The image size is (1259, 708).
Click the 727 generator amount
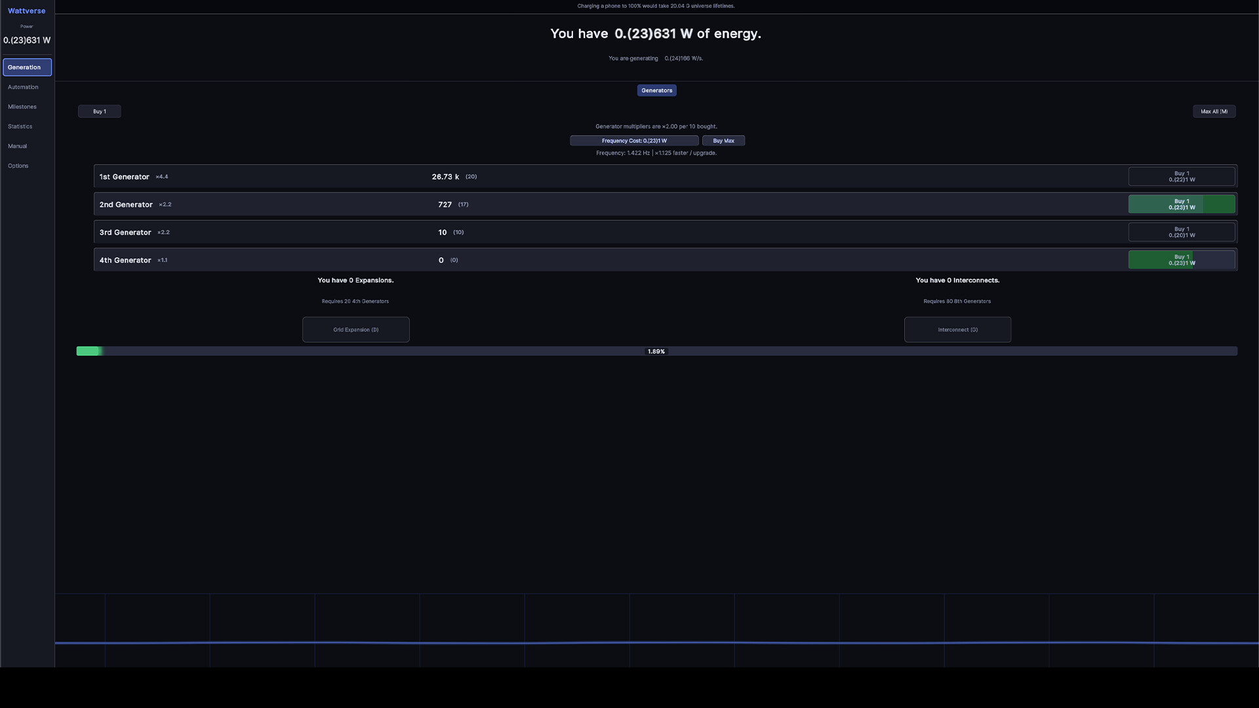(x=445, y=205)
